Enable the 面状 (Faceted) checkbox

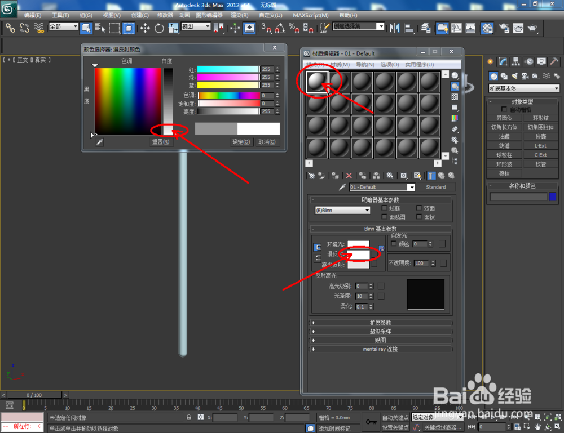(x=419, y=216)
